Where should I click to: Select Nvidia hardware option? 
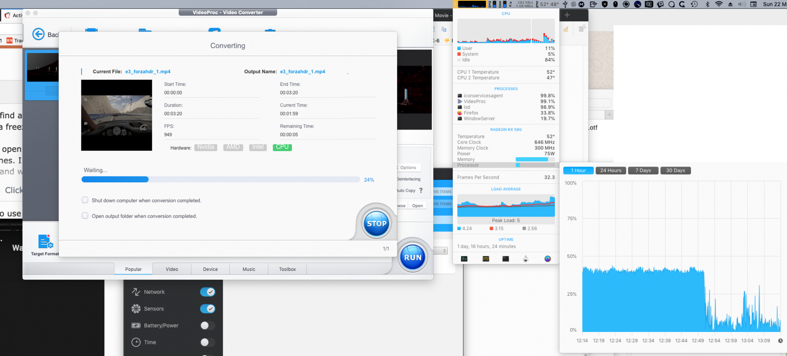click(x=206, y=147)
